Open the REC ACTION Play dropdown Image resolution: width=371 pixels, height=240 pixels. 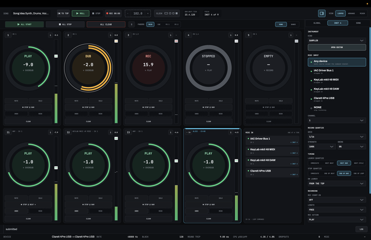click(336, 220)
